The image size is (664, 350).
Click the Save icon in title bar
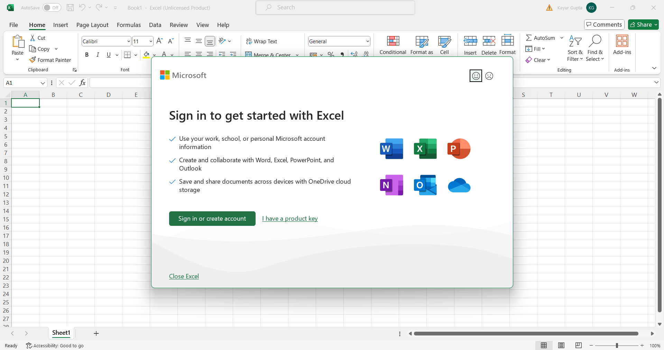pyautogui.click(x=70, y=8)
